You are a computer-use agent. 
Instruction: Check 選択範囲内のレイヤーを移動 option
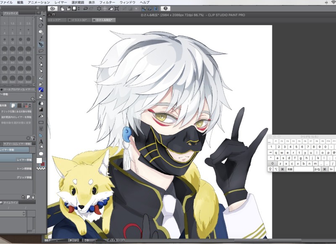16,117
